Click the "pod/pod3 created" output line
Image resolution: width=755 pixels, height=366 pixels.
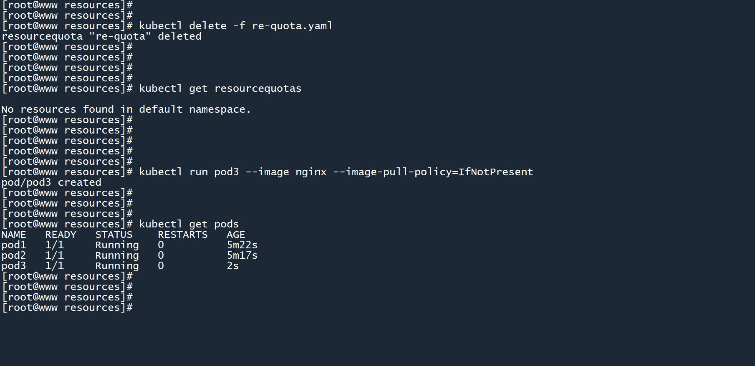(x=51, y=182)
